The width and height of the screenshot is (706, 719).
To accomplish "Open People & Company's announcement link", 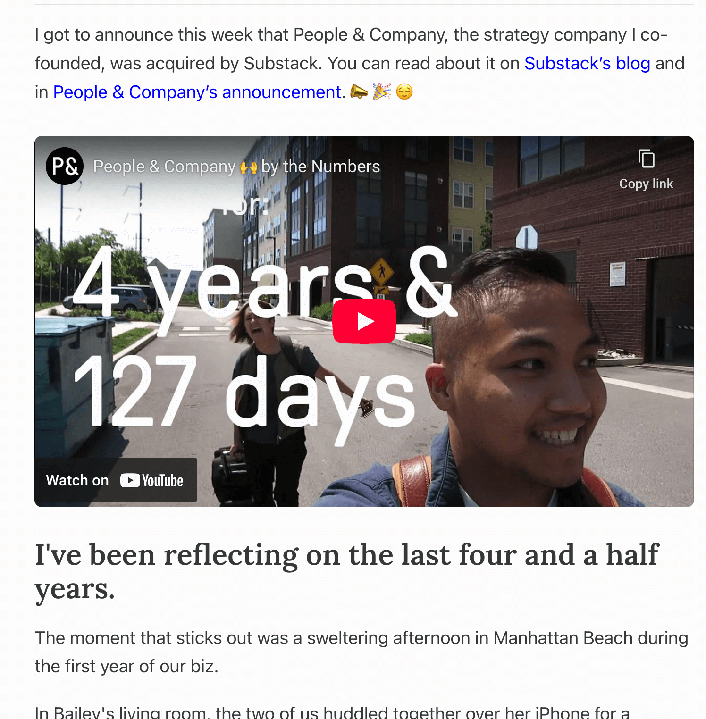I will [197, 92].
